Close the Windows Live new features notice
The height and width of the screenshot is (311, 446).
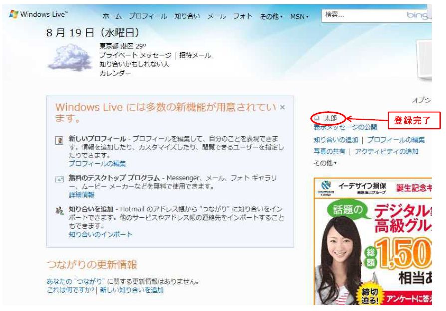(282, 107)
